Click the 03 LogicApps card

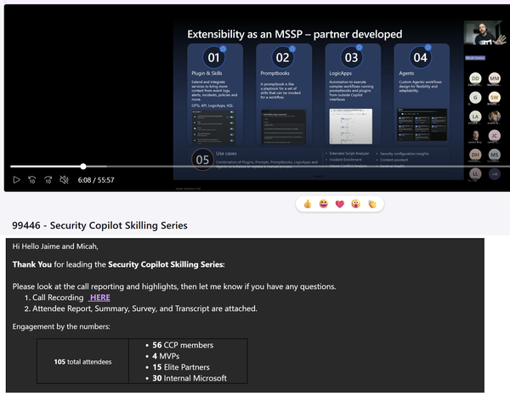353,93
